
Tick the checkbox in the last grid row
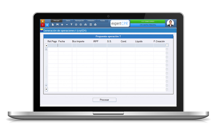pos(167,89)
